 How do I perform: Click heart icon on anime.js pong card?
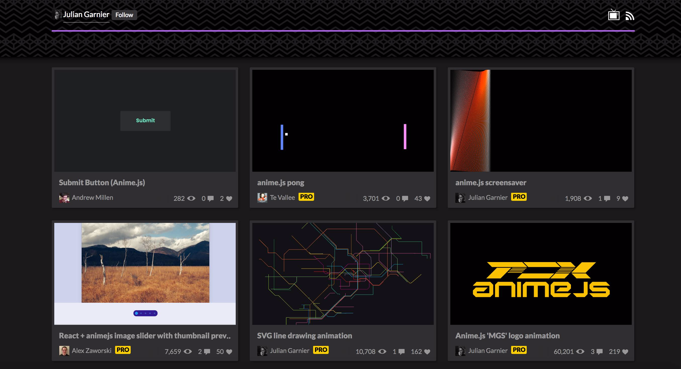[427, 199]
